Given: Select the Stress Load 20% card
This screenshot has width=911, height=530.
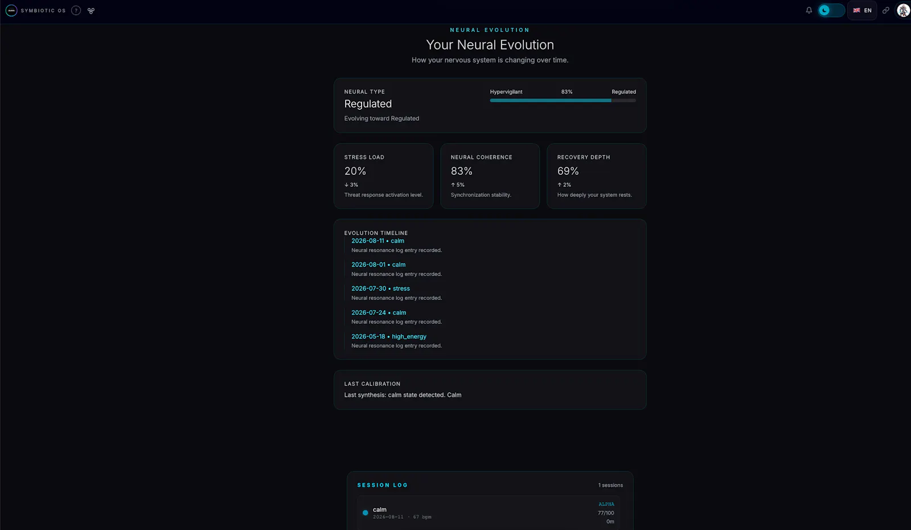Looking at the screenshot, I should 383,176.
